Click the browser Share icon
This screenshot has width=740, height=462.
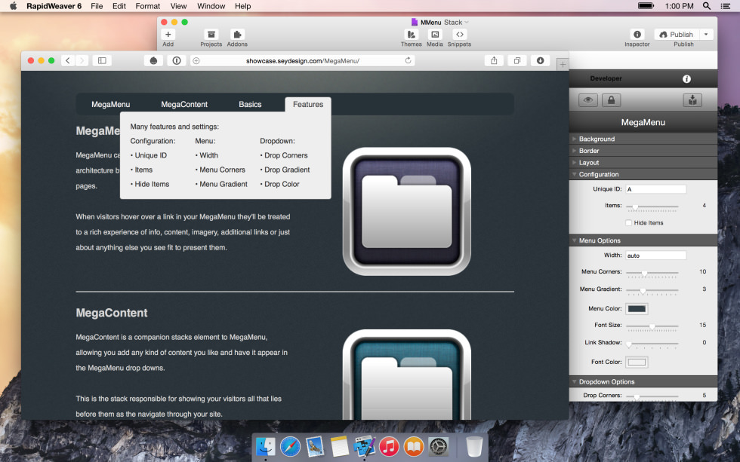[x=494, y=60]
